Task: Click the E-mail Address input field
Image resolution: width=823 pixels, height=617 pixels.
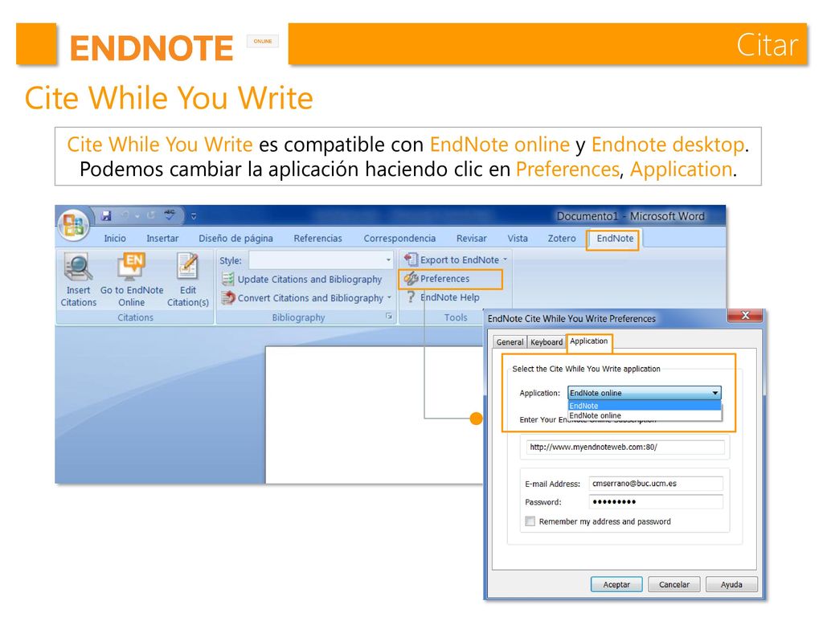Action: [656, 484]
